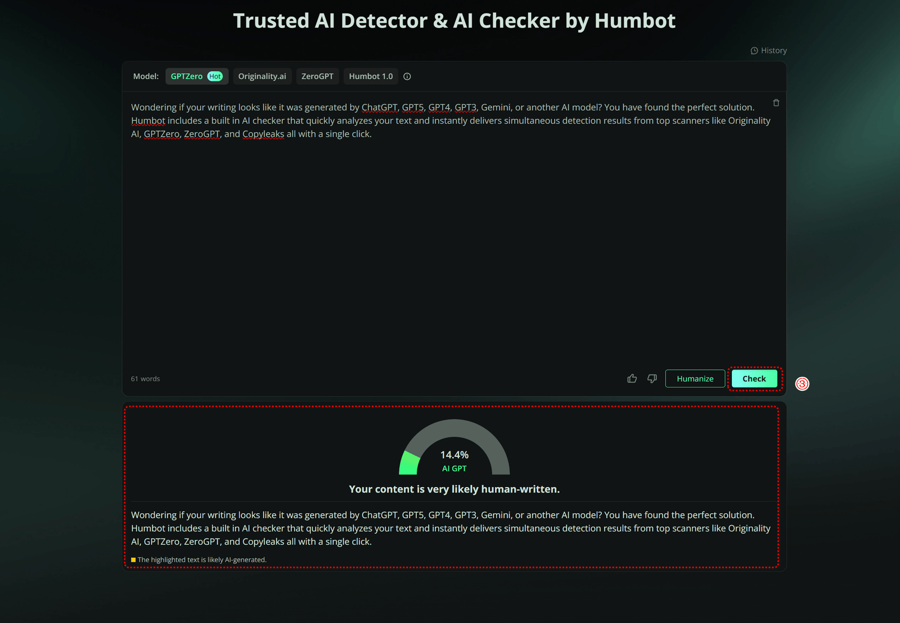Click the "61 words" counter text
The width and height of the screenshot is (900, 623).
point(145,379)
